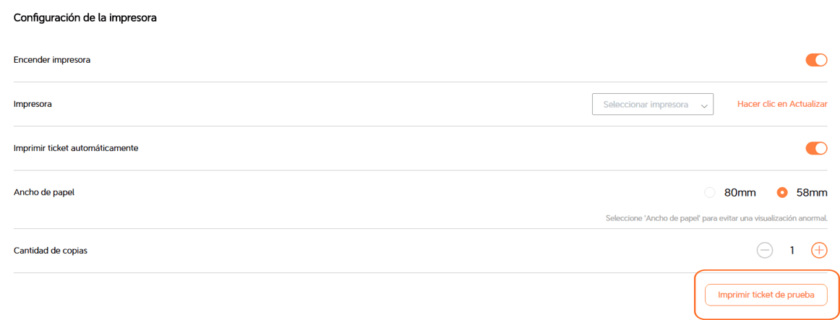The image size is (840, 320).
Task: Click the copies quantity value 1
Action: [x=792, y=250]
